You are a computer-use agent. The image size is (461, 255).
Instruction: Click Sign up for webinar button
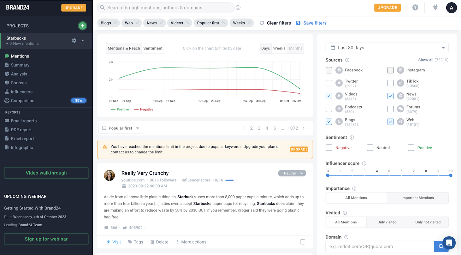tap(46, 239)
